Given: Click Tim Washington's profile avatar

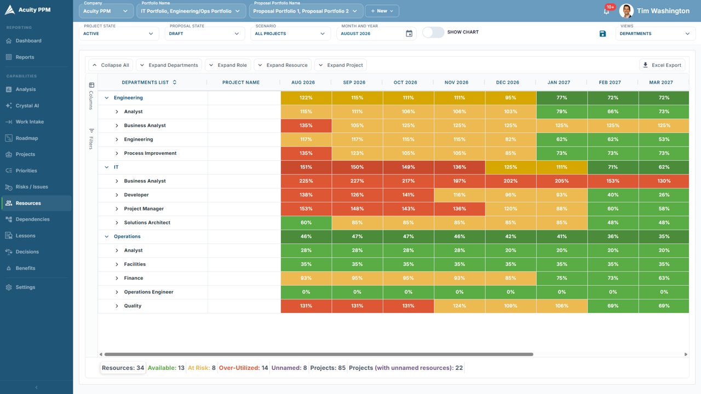Looking at the screenshot, I should click(627, 11).
